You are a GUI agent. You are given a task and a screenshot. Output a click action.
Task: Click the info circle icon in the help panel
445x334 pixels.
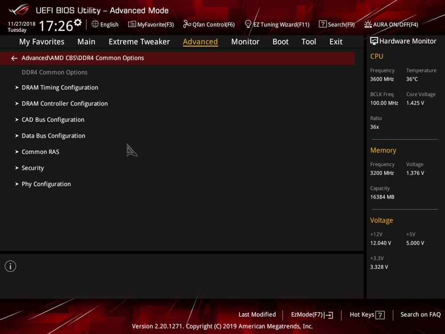coord(11,266)
